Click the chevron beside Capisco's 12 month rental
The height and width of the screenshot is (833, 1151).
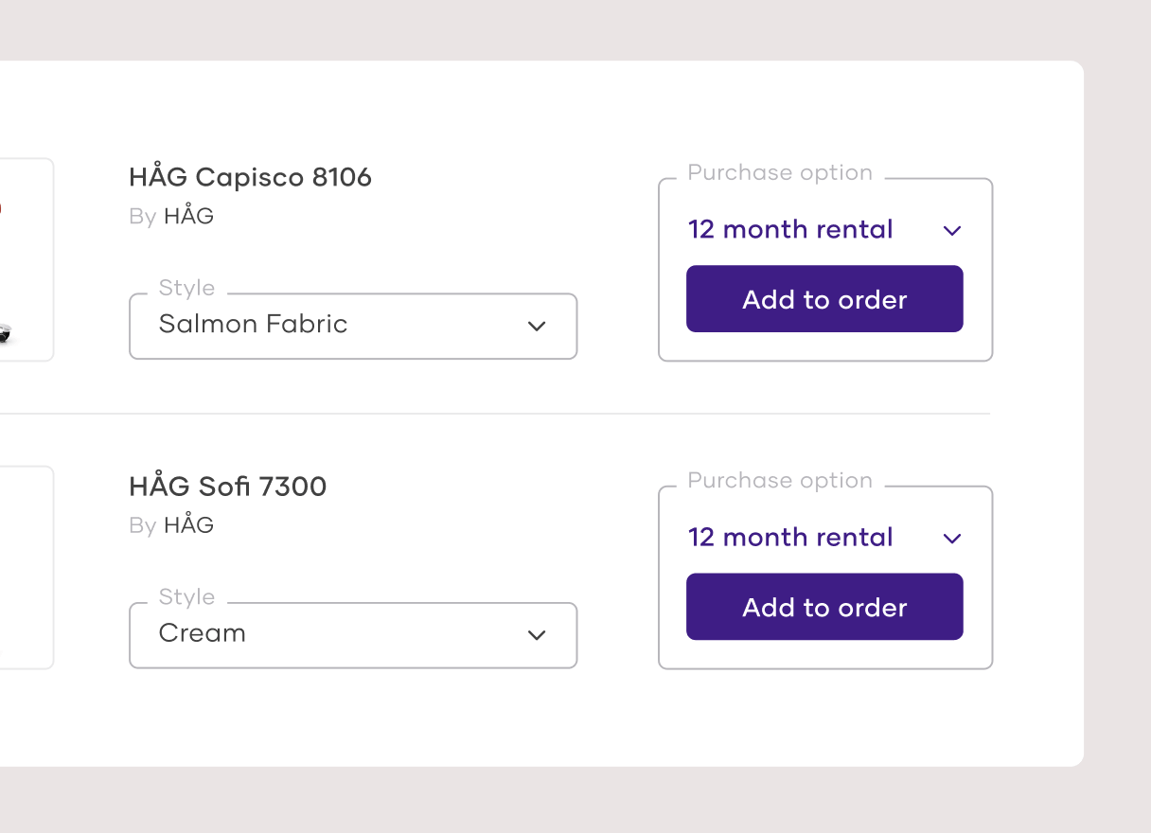pos(952,231)
